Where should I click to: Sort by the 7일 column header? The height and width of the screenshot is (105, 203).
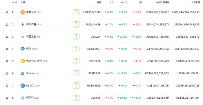tap(140, 2)
